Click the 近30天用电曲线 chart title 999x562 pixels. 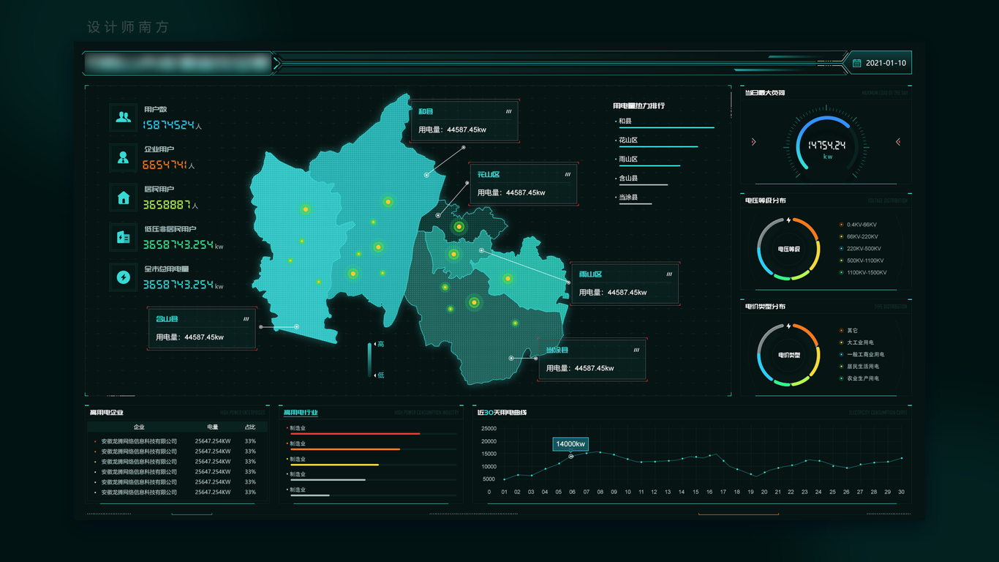click(x=502, y=413)
